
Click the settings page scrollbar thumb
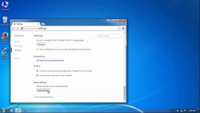click(x=124, y=93)
